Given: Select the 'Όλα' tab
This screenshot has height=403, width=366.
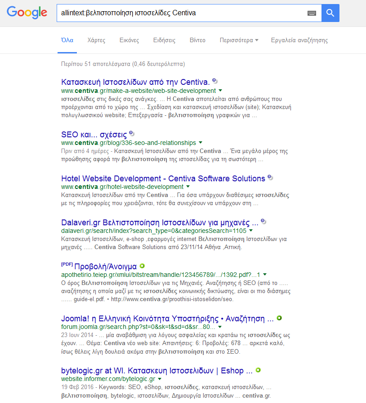Looking at the screenshot, I should 67,40.
